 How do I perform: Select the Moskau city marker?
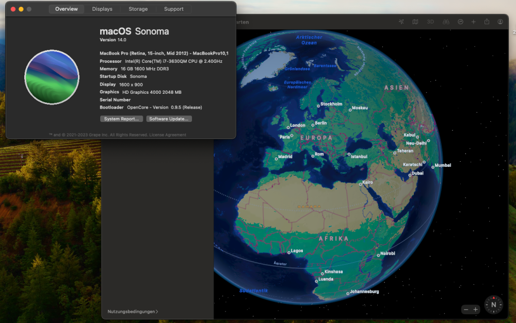[x=350, y=110]
